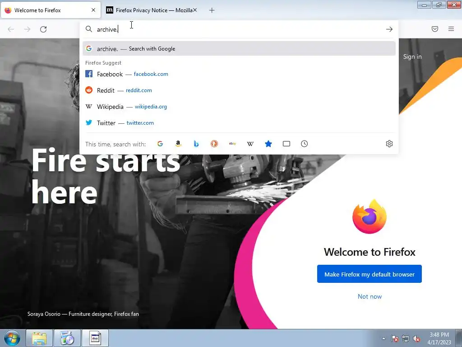Click the muted volume tray icon

point(416,338)
